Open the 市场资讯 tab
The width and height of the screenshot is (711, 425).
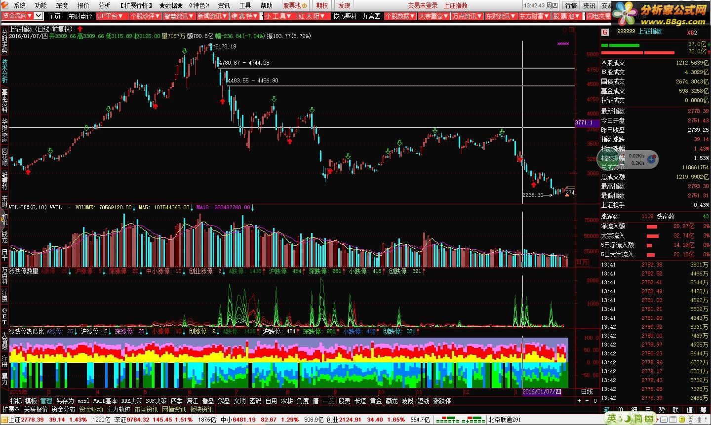tap(146, 410)
